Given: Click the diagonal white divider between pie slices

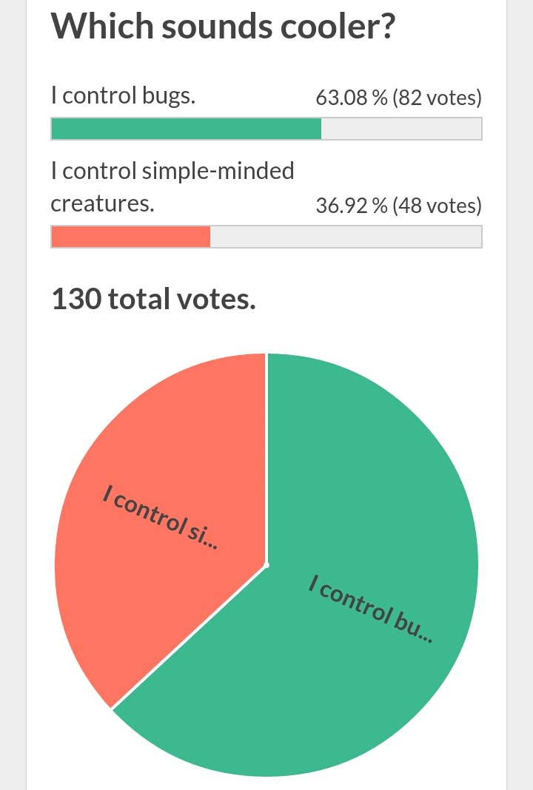Looking at the screenshot, I should pyautogui.click(x=189, y=637).
